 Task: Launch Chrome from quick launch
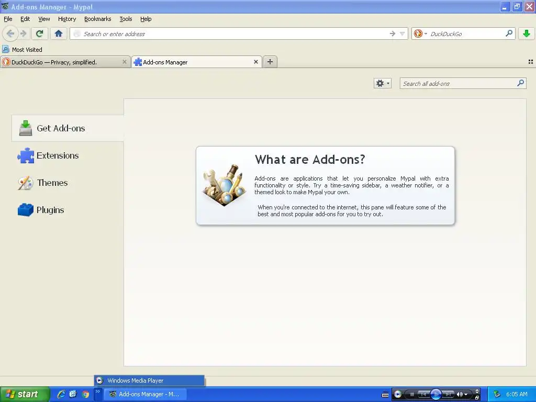pyautogui.click(x=85, y=394)
